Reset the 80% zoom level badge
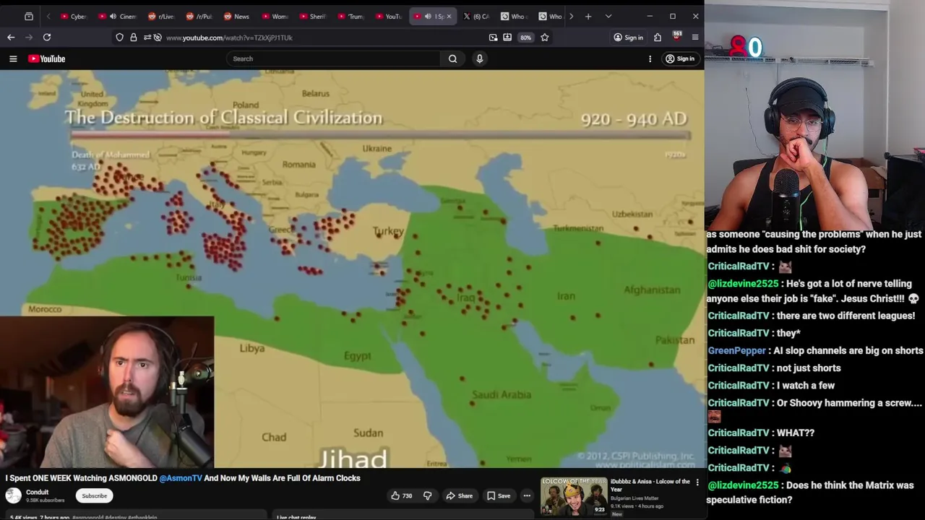The image size is (925, 520). [525, 38]
